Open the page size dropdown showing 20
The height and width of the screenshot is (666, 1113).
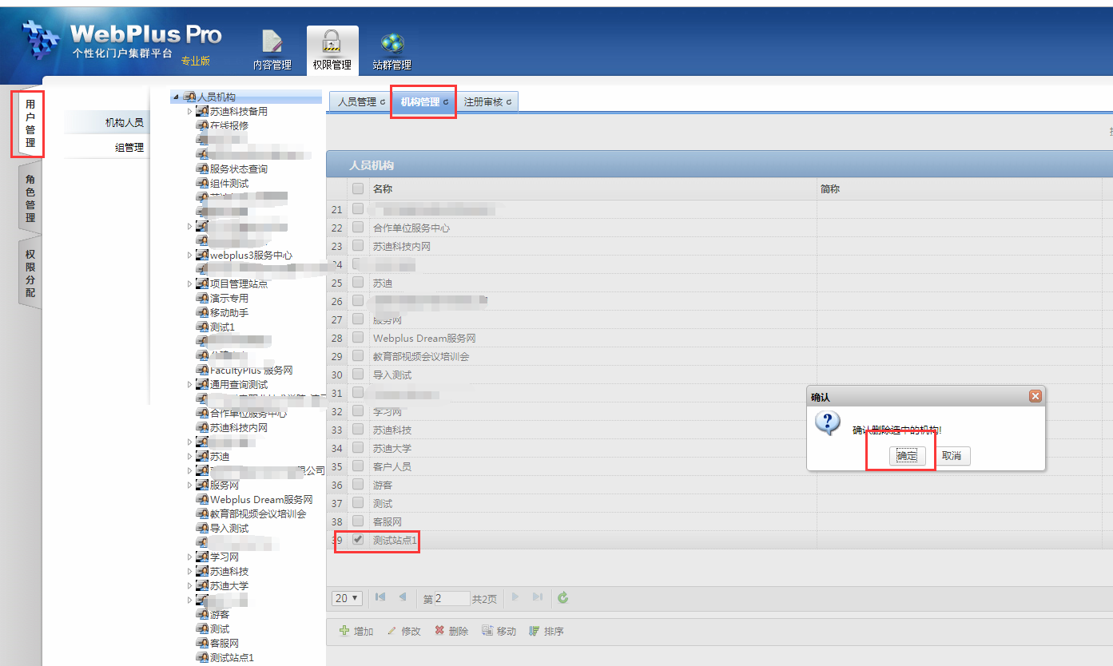click(348, 598)
